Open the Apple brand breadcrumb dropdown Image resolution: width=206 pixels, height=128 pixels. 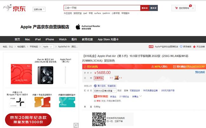point(48,47)
